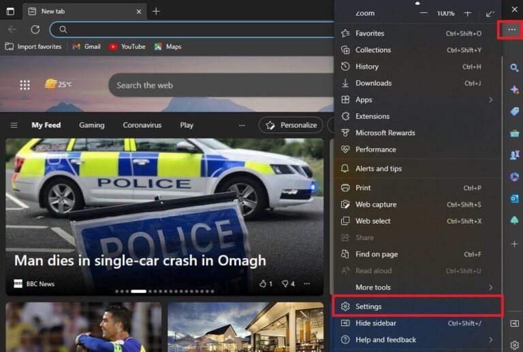
Task: Click the weather 25°C widget
Action: click(x=58, y=84)
